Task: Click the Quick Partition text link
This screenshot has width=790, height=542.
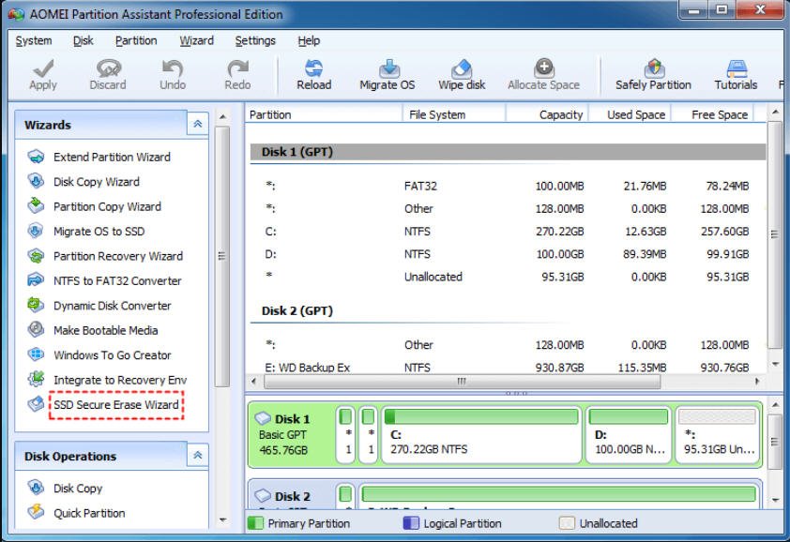Action: 89,513
